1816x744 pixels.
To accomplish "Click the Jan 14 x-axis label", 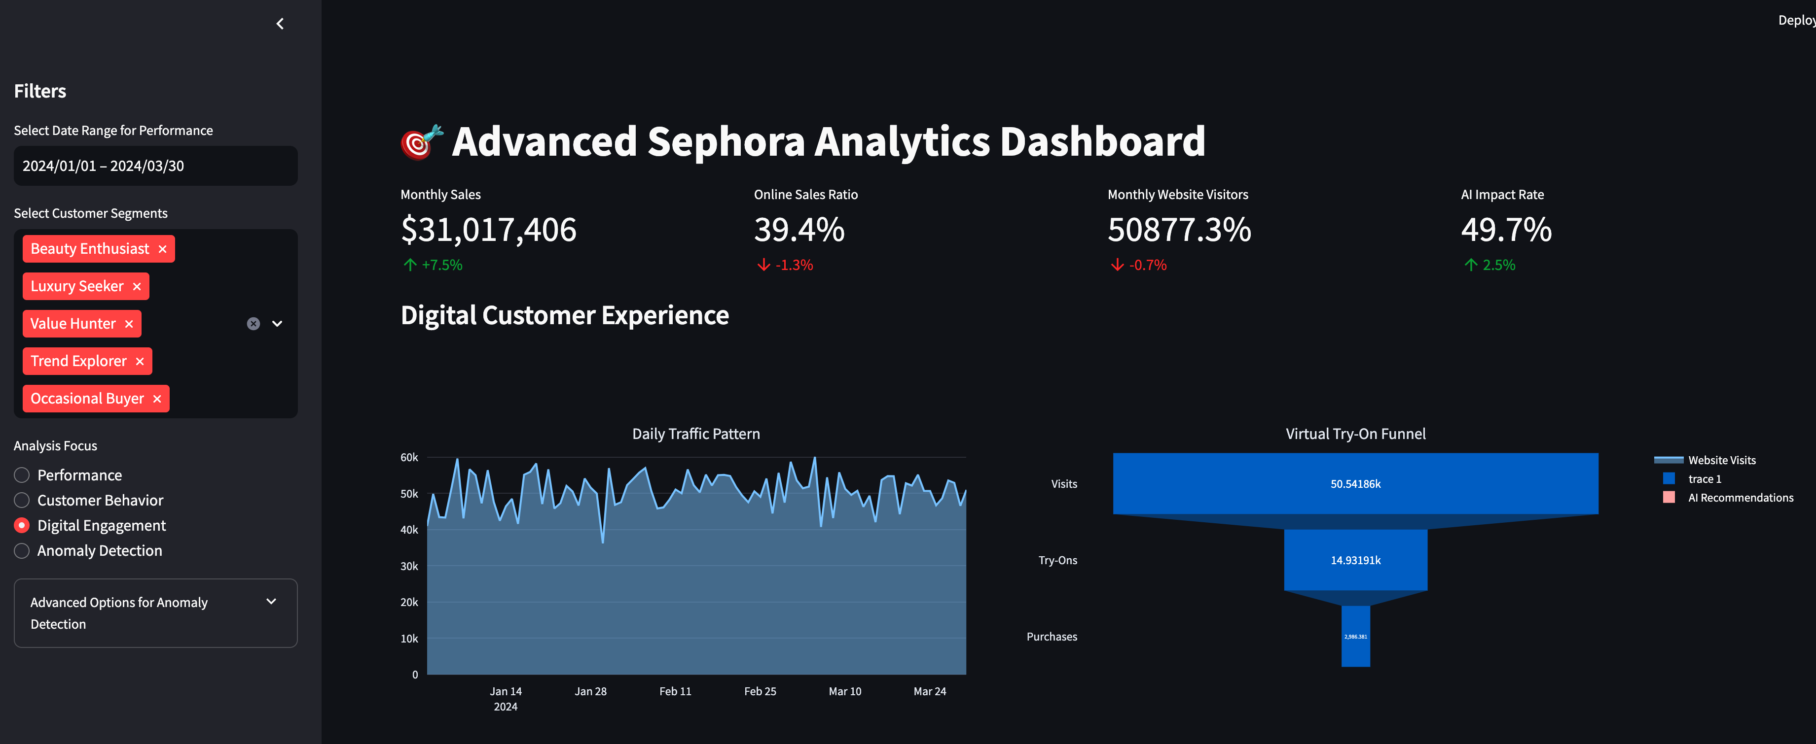I will tap(506, 692).
